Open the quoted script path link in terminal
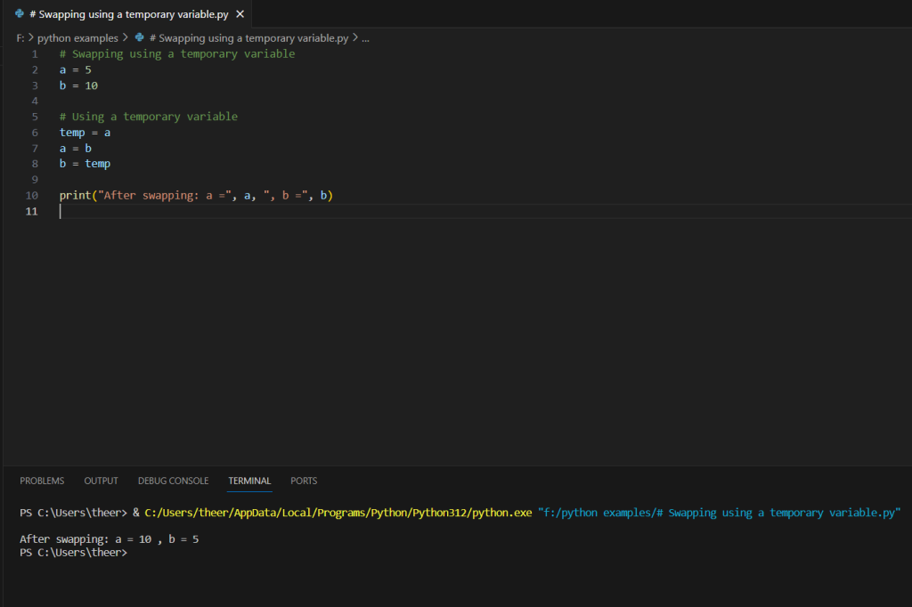This screenshot has width=912, height=607. coord(719,514)
